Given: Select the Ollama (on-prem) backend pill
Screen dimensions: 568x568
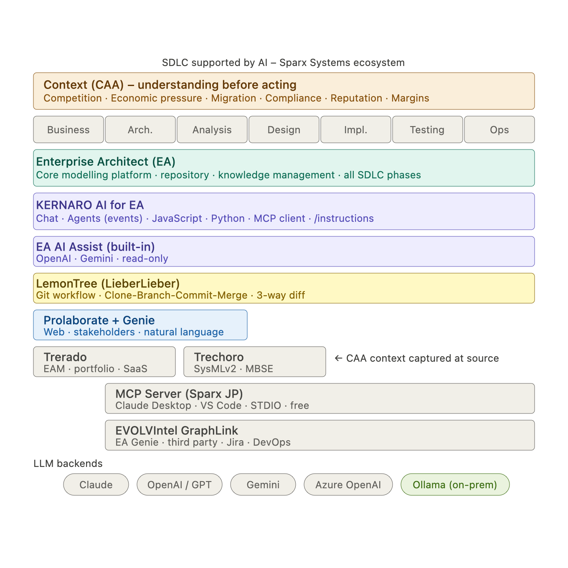Looking at the screenshot, I should 455,484.
